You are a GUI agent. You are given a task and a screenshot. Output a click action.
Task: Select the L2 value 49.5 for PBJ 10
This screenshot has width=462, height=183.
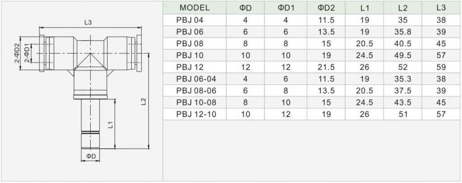[402, 55]
